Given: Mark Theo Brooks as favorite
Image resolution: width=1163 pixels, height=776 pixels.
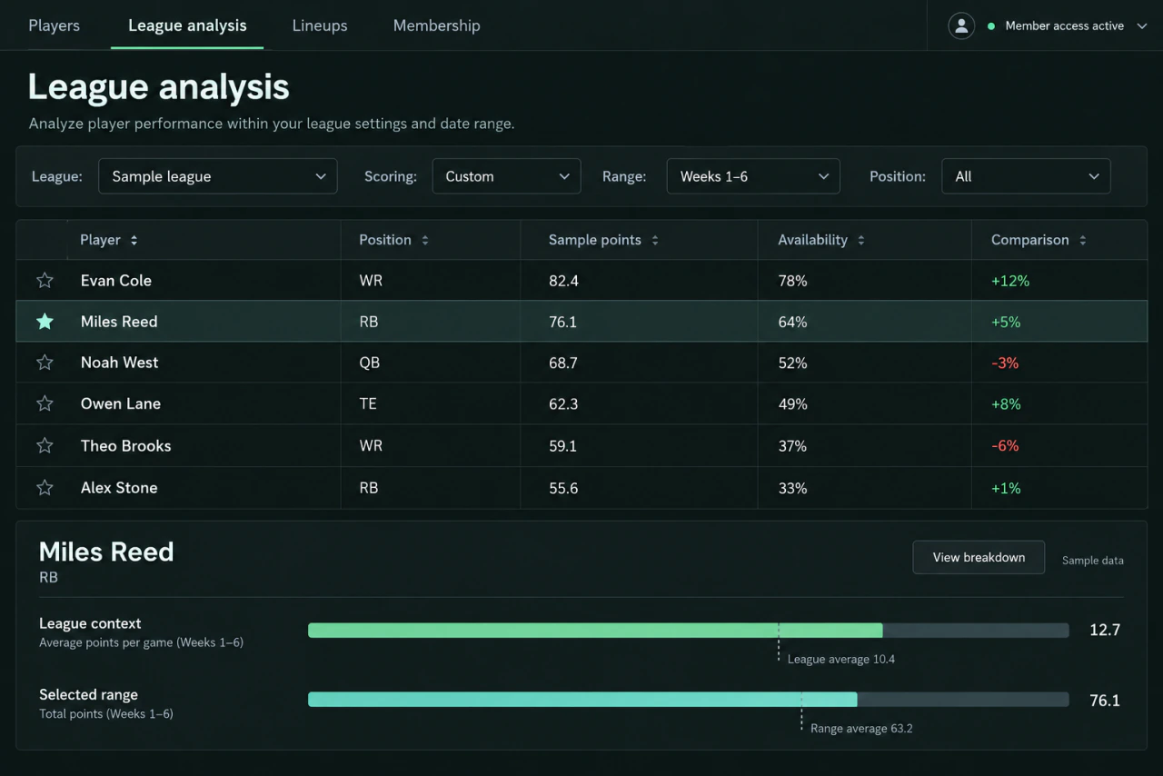Looking at the screenshot, I should coord(45,446).
